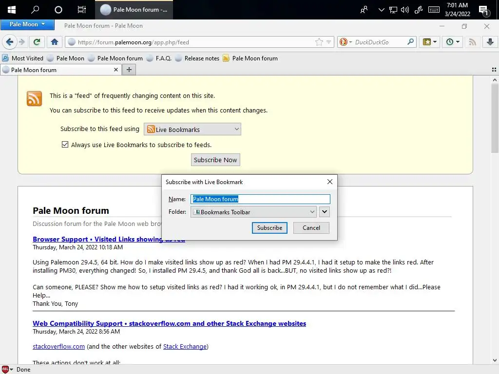
Task: Open Windows taskbar search
Action: pyautogui.click(x=35, y=10)
